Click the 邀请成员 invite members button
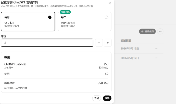The height and width of the screenshot is (104, 176). (147, 31)
